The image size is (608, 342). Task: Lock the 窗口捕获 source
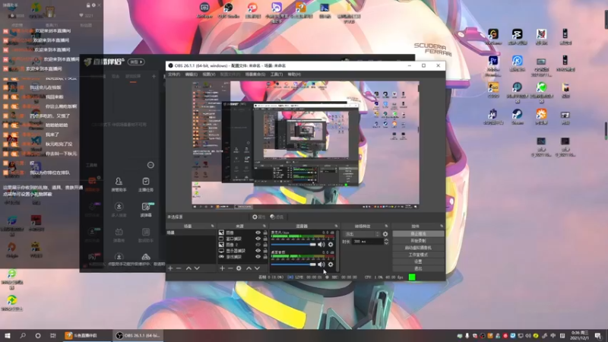tap(265, 239)
